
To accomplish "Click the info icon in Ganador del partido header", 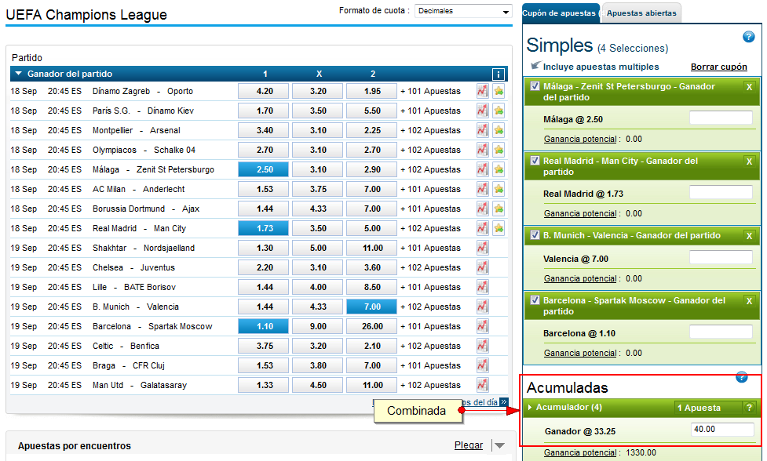I will point(498,74).
